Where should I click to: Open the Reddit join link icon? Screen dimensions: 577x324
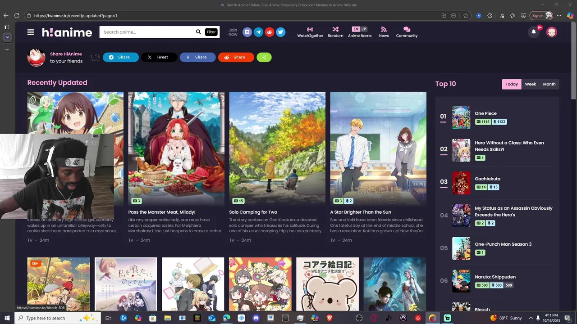[270, 32]
